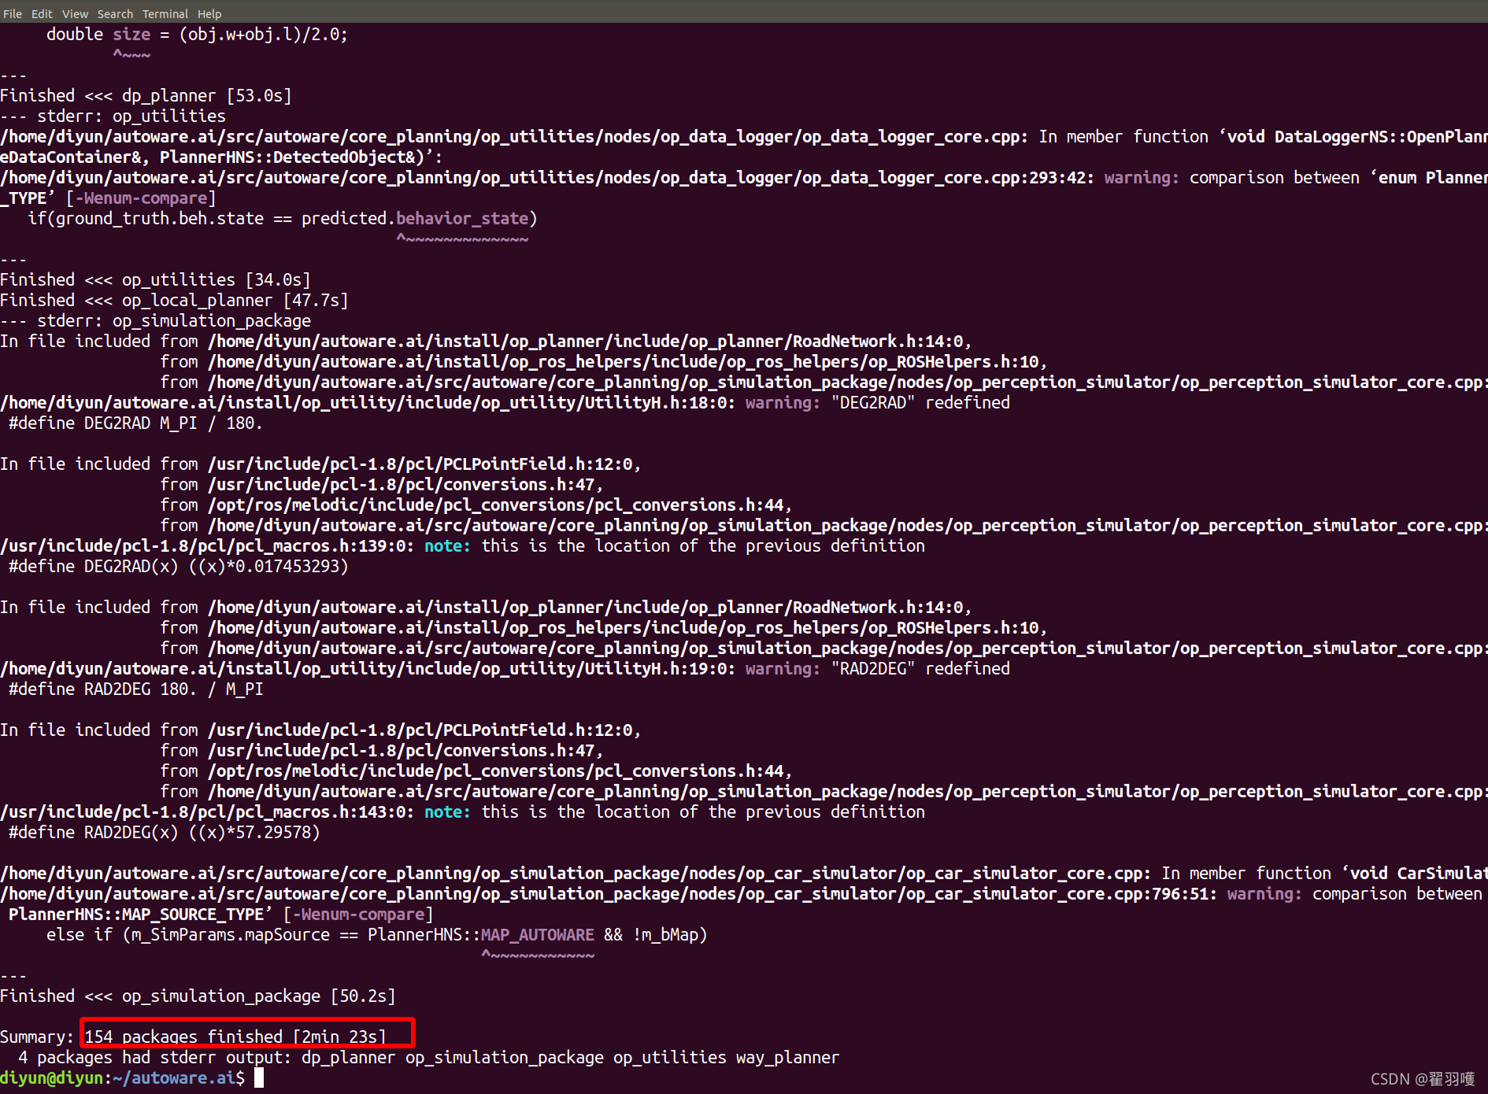The image size is (1488, 1094).
Task: Click the 'double size = (obj.w+obj.l)/2.0;' line
Action: pos(197,34)
